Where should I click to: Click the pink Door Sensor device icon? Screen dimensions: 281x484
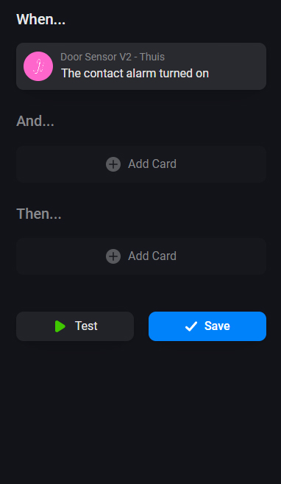point(38,66)
